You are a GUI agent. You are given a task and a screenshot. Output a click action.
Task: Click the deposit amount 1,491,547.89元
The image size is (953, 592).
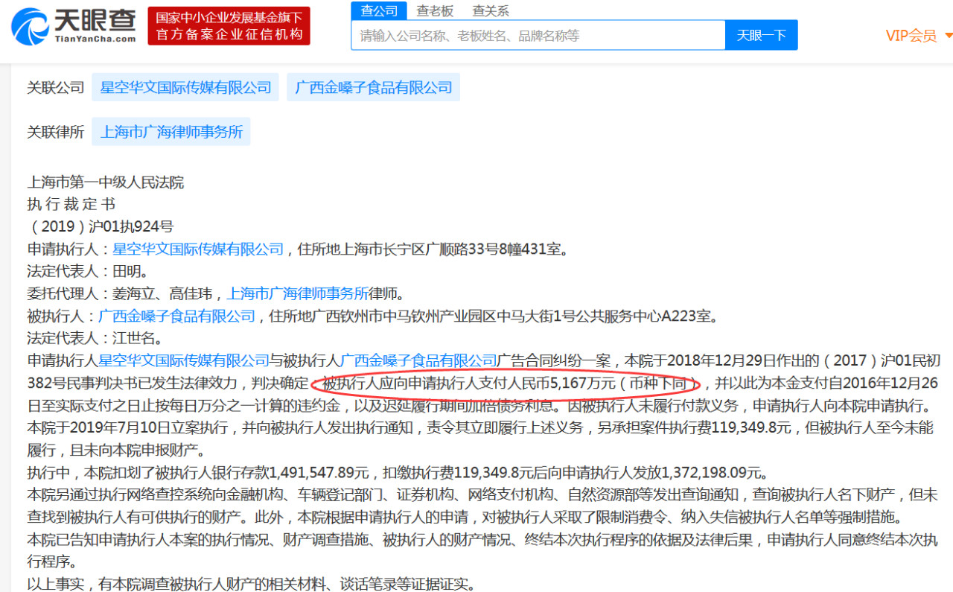[x=319, y=472]
